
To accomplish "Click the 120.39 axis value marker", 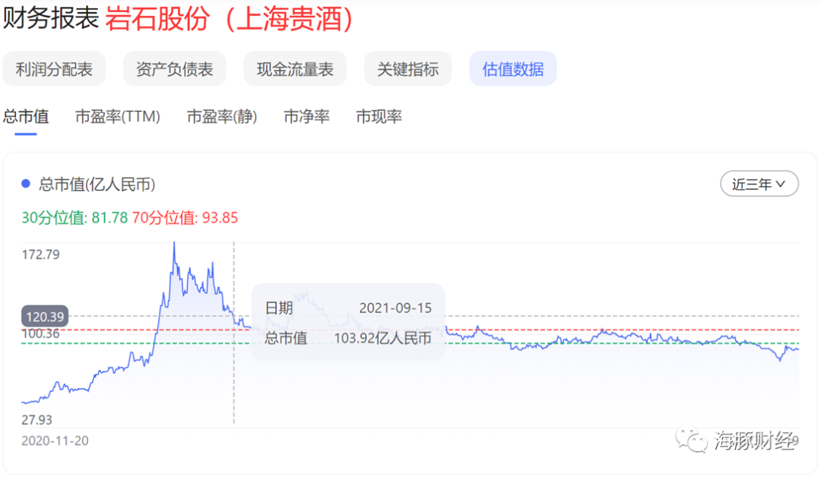I will [45, 317].
